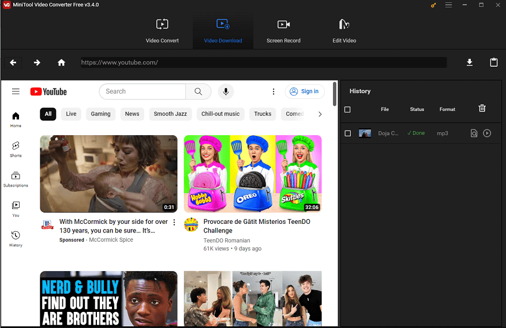The height and width of the screenshot is (328, 506).
Task: Go back with the left arrow button
Action: (x=13, y=63)
